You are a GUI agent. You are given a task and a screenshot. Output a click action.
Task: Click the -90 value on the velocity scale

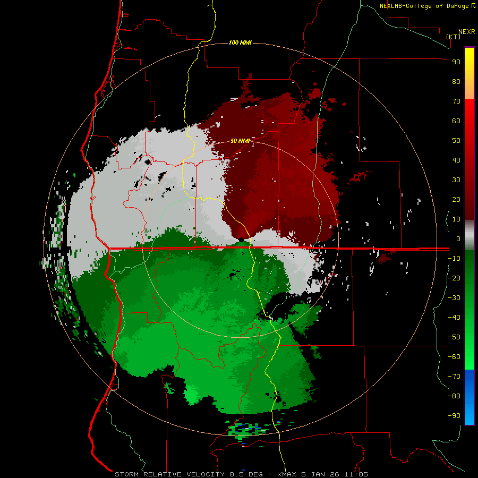[454, 416]
